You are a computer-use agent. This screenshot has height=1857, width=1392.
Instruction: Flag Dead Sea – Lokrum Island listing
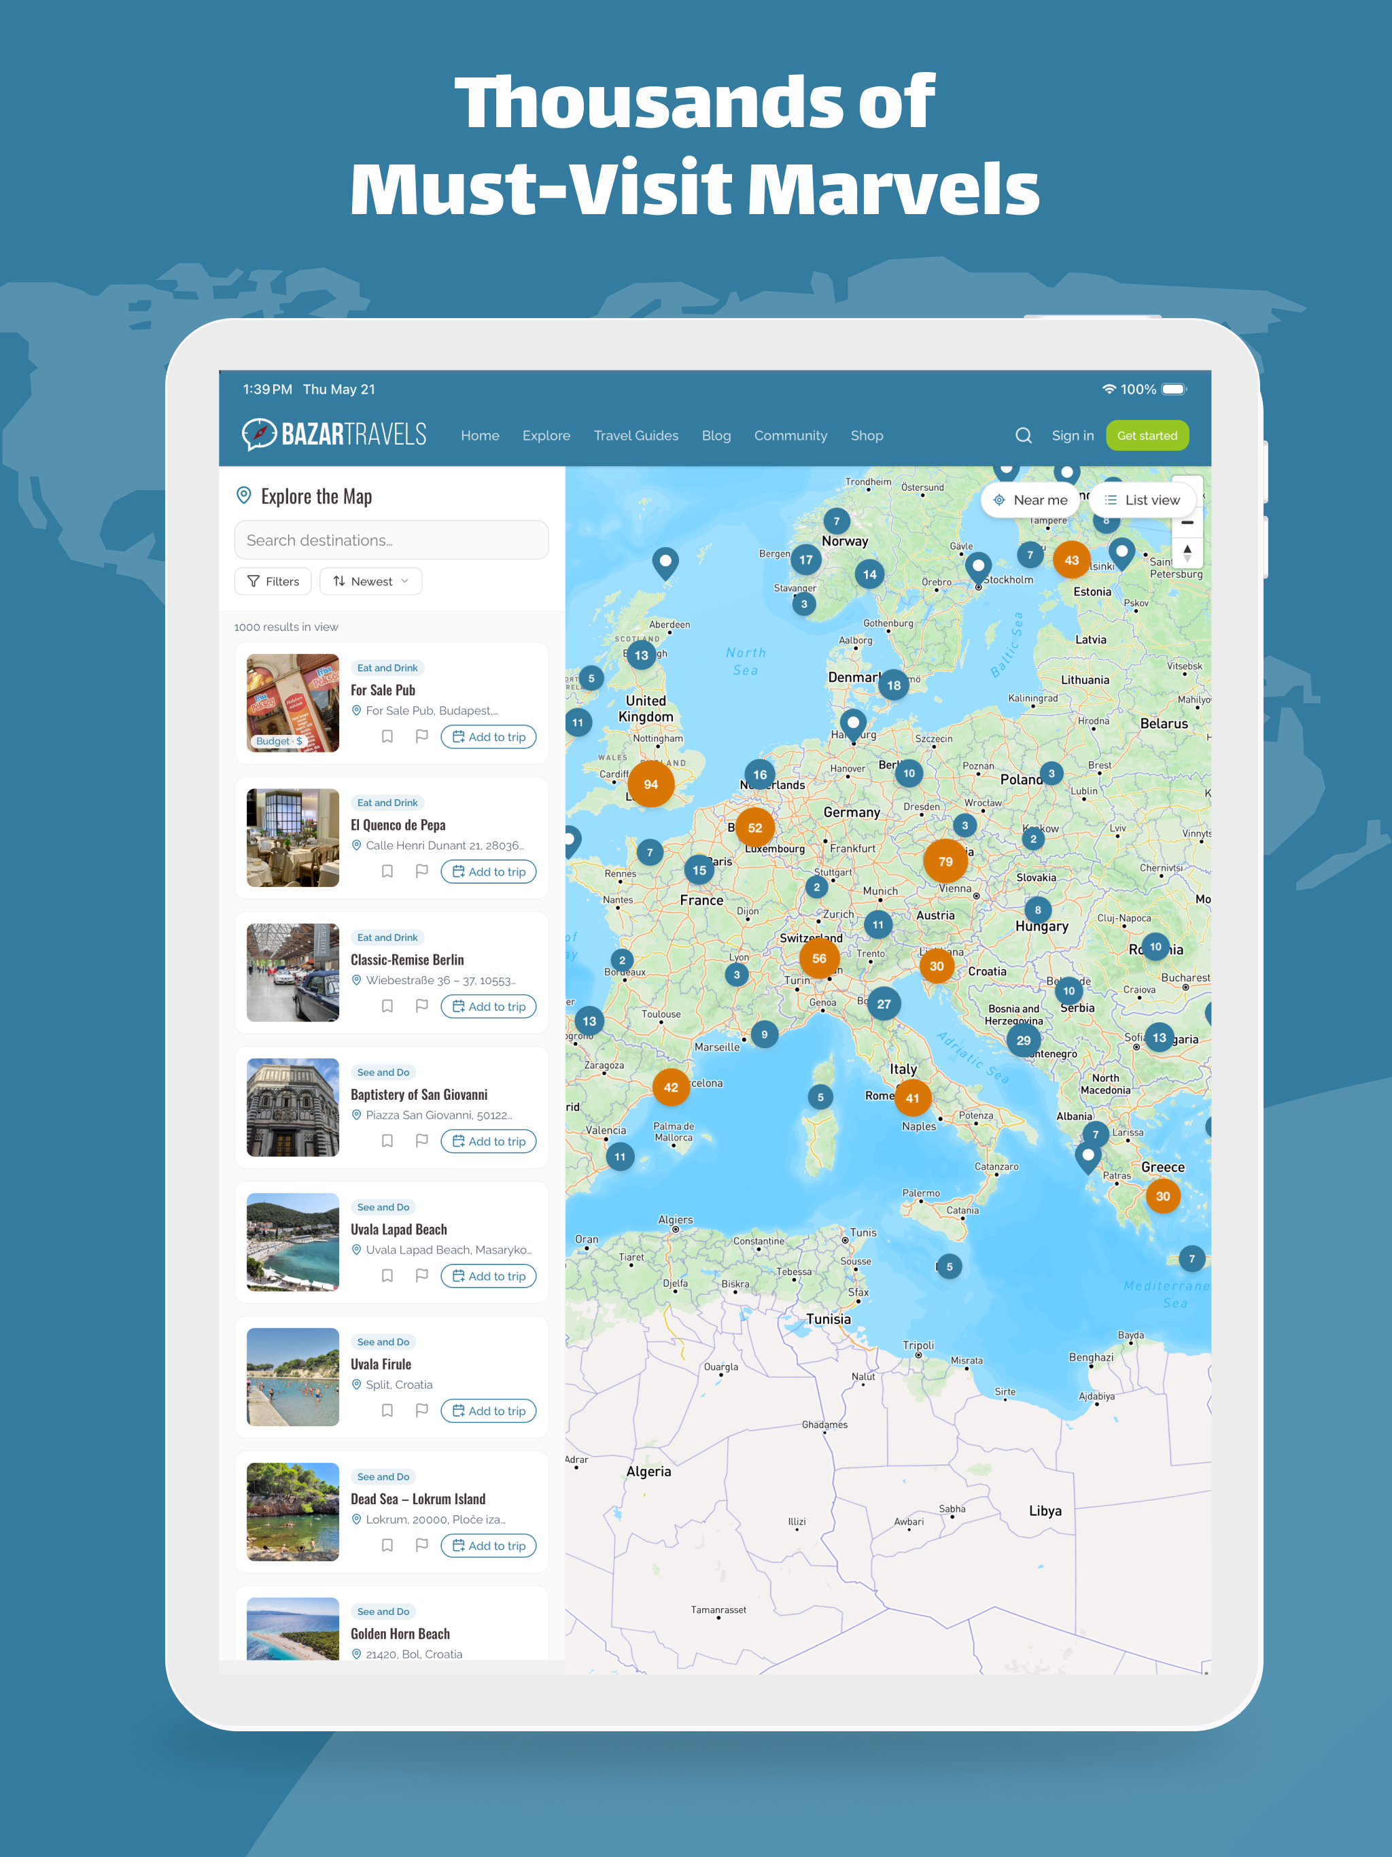point(422,1546)
